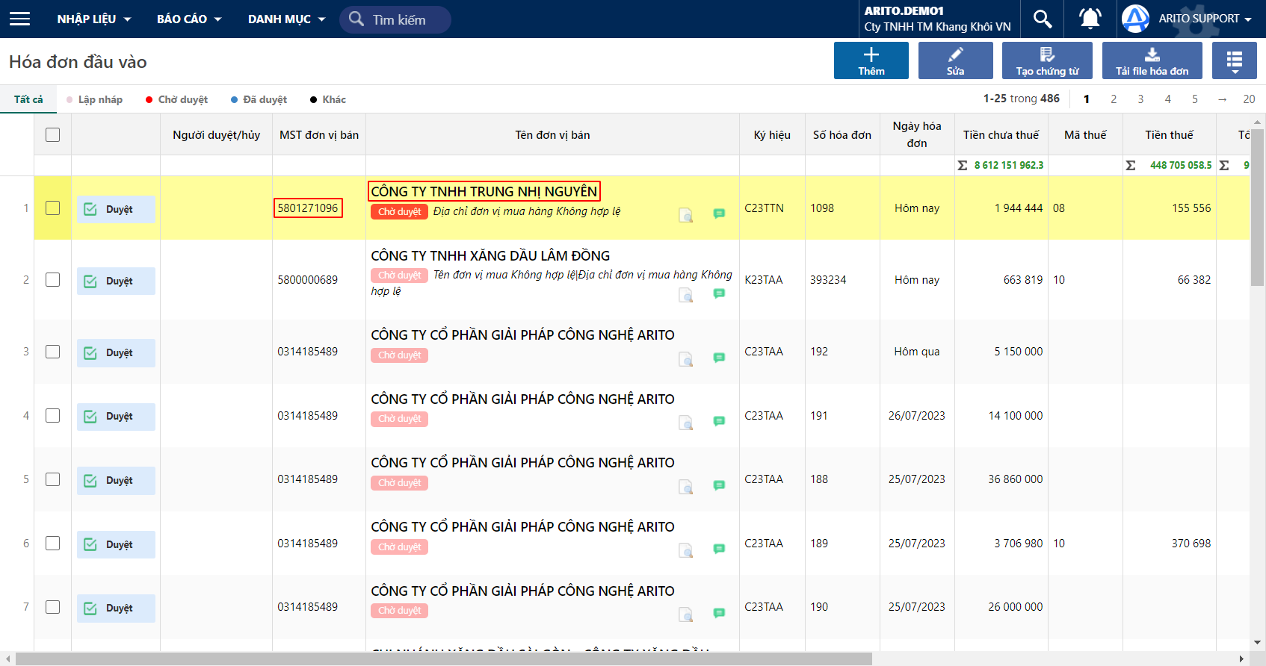
Task: Click the Sửa pencil button
Action: point(955,60)
